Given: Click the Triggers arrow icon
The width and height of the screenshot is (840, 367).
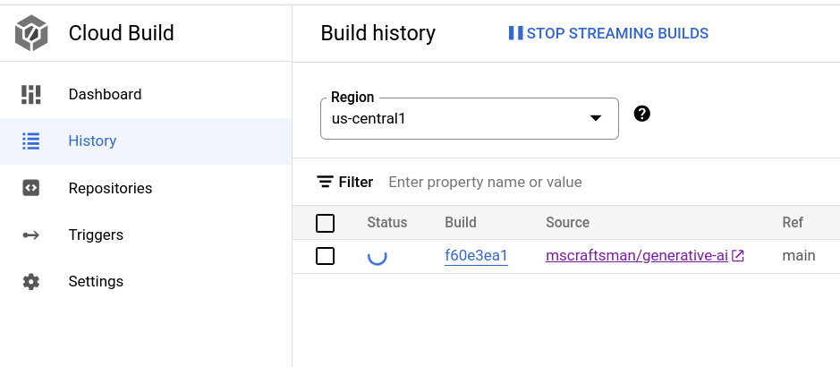Looking at the screenshot, I should point(31,235).
